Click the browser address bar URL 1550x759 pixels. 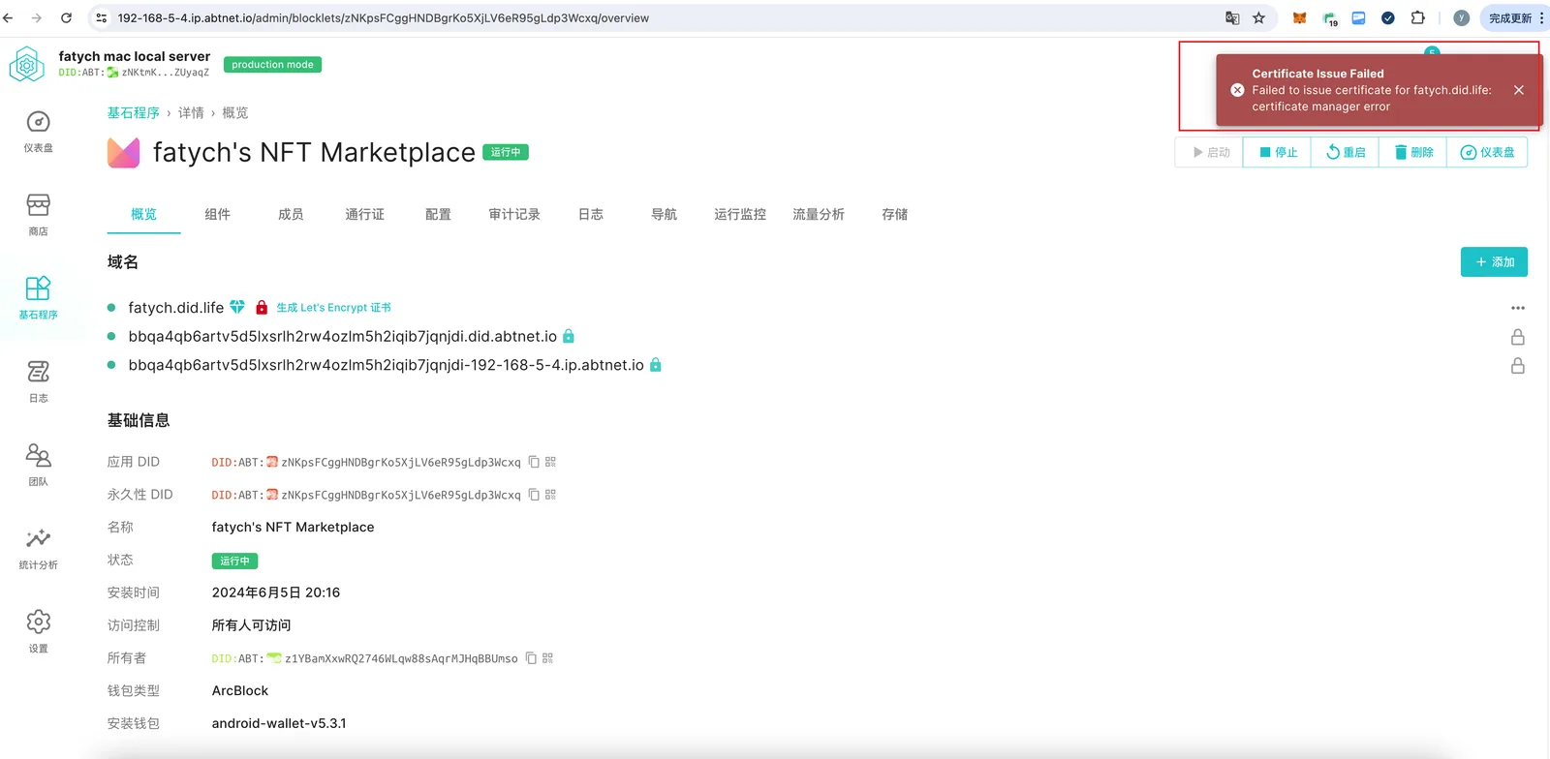click(x=384, y=17)
